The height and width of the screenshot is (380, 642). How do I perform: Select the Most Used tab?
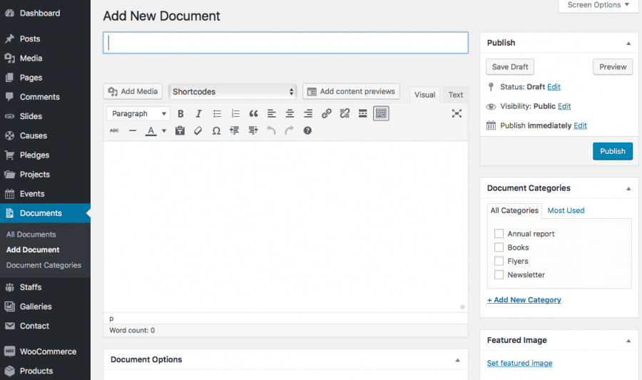point(566,210)
